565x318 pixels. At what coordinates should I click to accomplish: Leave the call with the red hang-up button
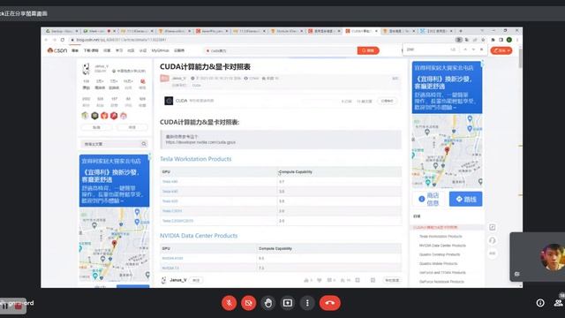click(329, 303)
